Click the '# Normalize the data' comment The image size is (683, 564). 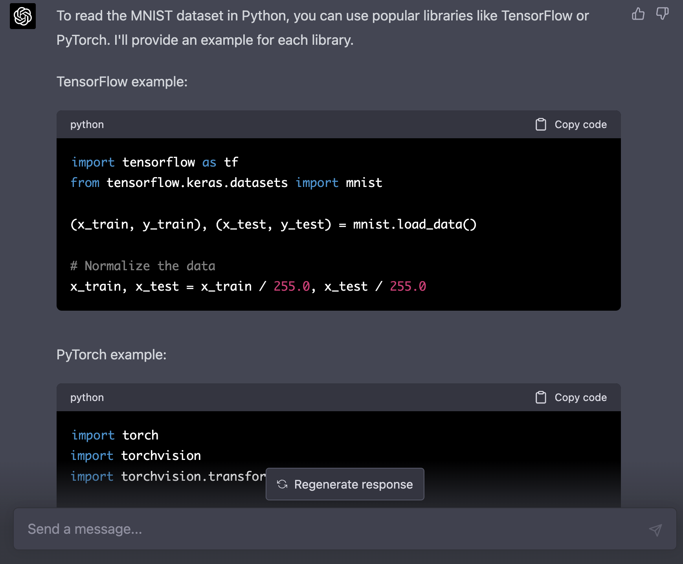[x=143, y=266]
